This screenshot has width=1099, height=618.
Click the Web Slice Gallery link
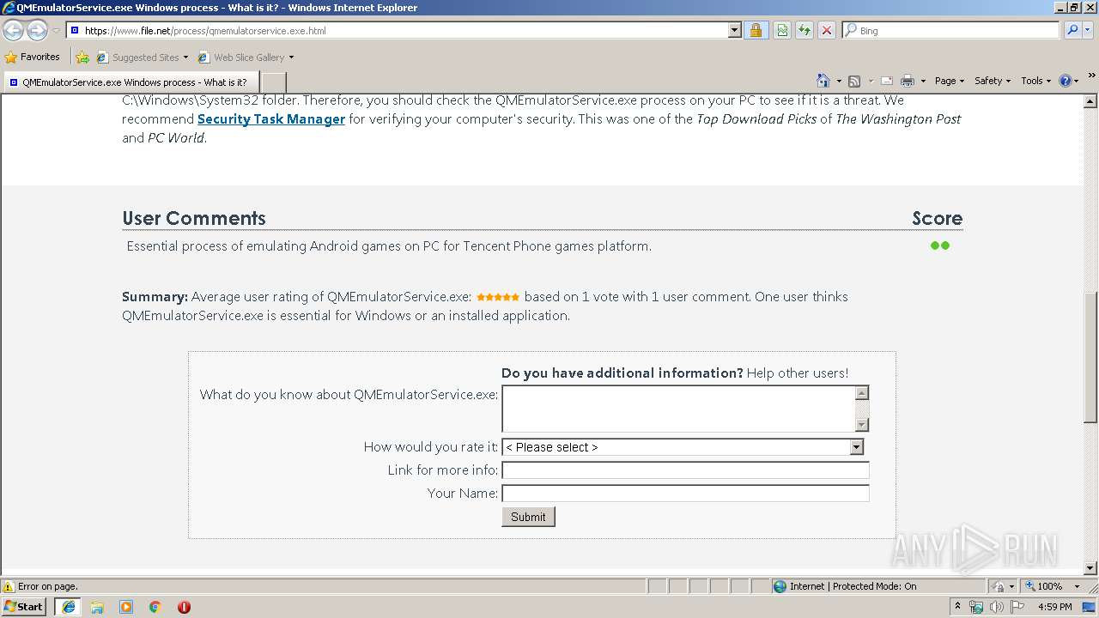pyautogui.click(x=246, y=58)
